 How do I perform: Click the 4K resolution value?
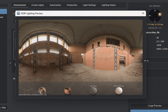[157, 38]
